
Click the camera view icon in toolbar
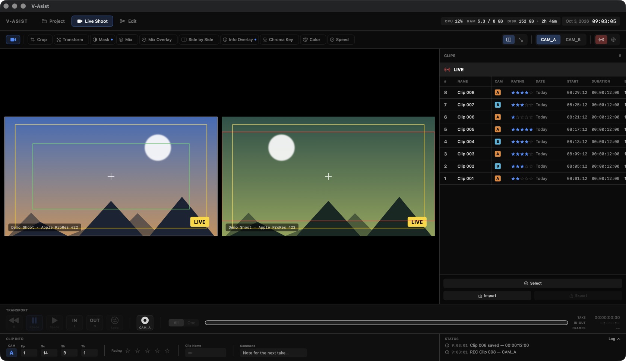click(x=13, y=39)
